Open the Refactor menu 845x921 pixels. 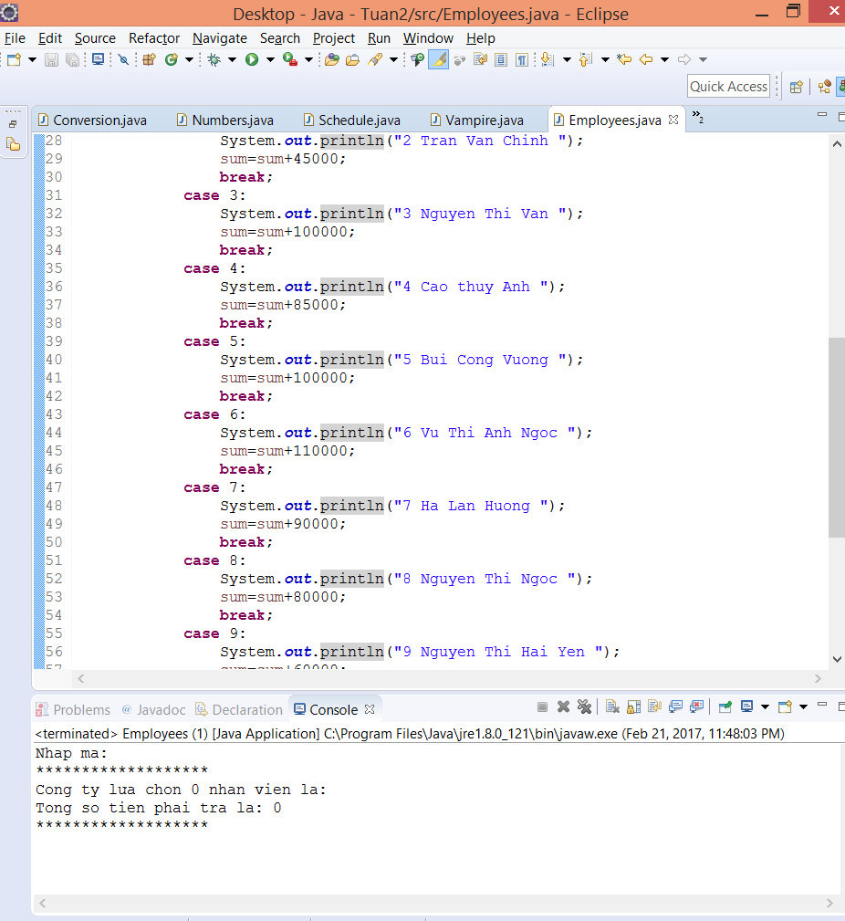pyautogui.click(x=153, y=37)
